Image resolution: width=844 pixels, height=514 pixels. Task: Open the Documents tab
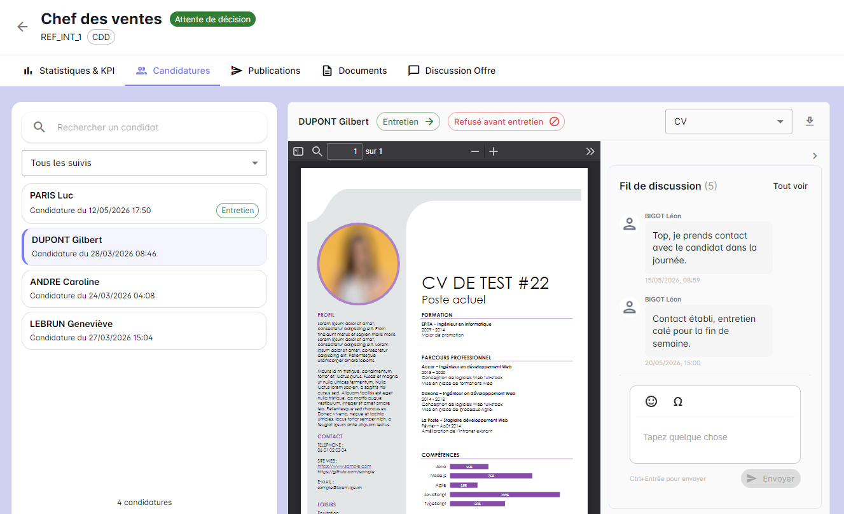click(354, 71)
